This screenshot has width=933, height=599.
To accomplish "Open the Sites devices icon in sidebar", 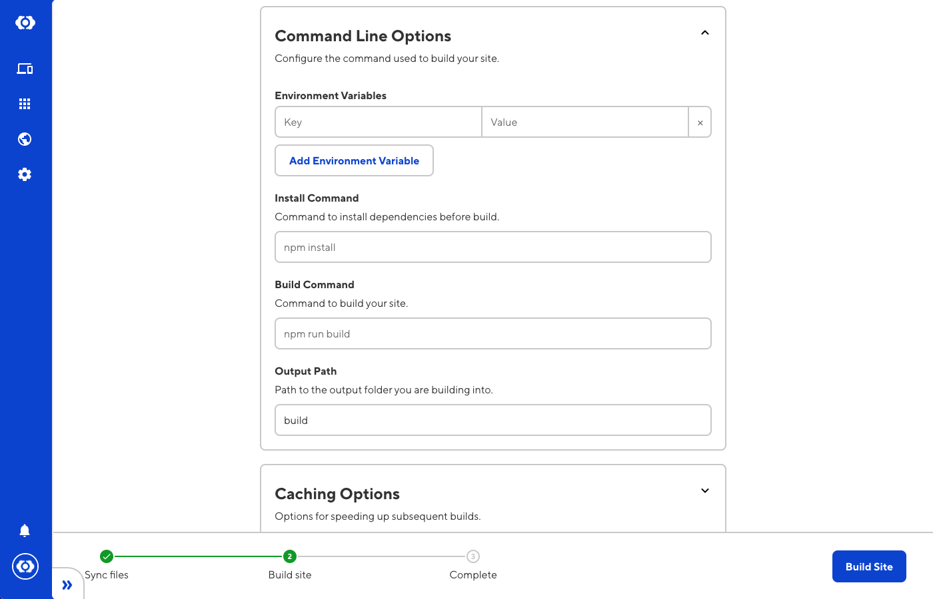I will (25, 69).
